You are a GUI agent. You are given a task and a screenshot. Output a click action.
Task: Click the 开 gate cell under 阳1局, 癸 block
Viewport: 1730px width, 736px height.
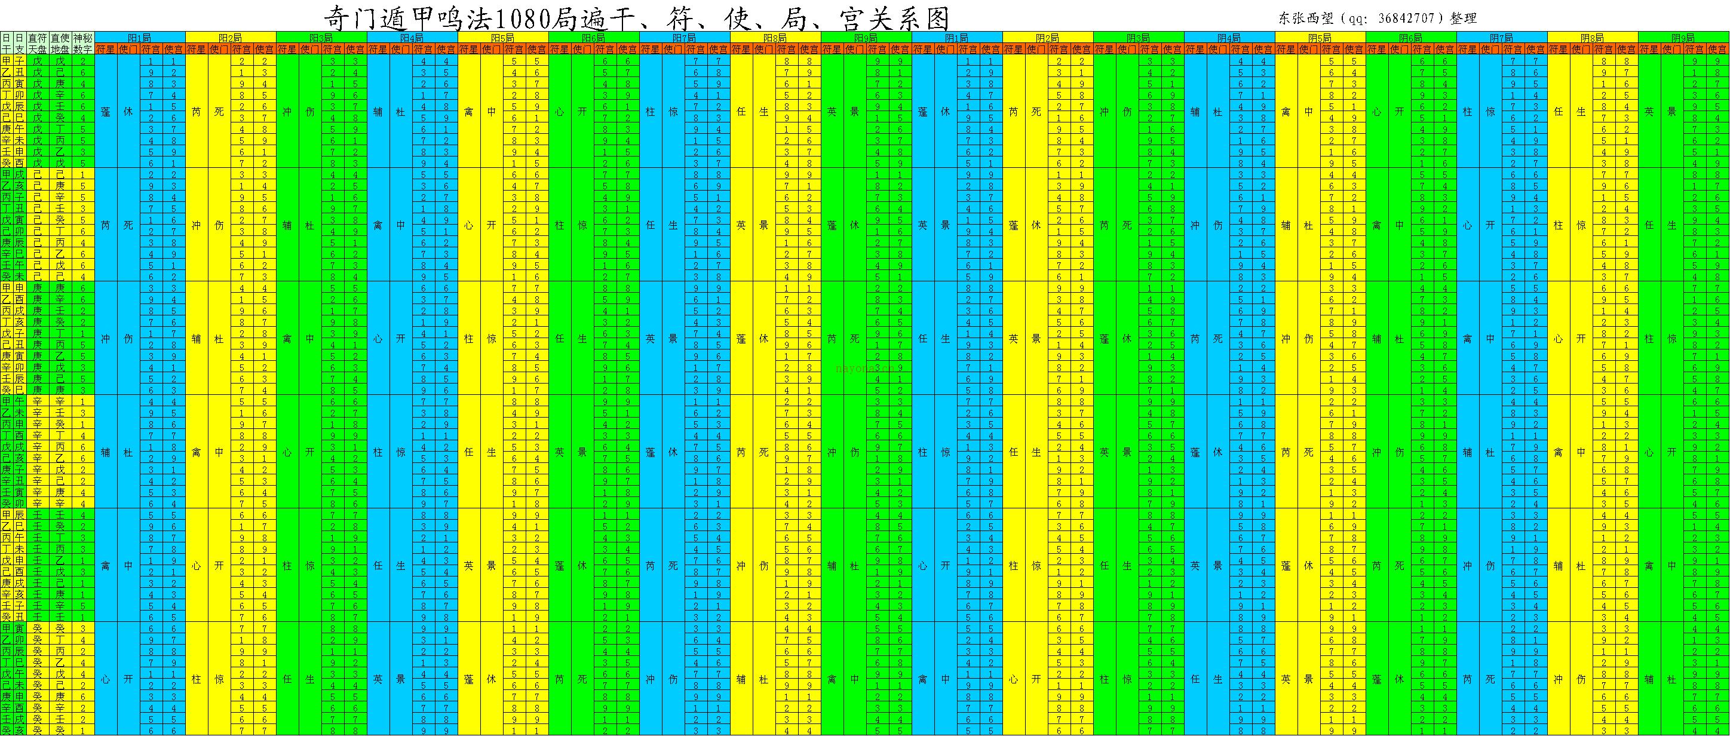click(x=128, y=679)
